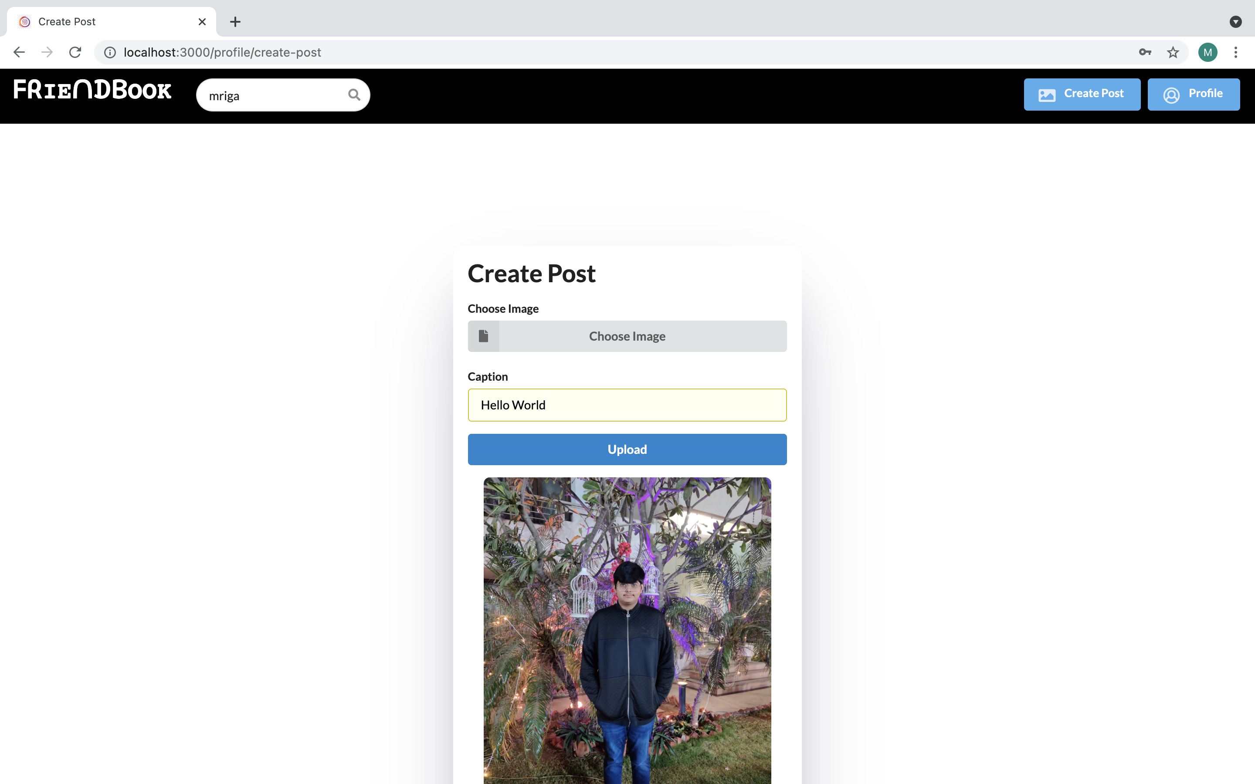Image resolution: width=1255 pixels, height=784 pixels.
Task: Click the browser password key icon
Action: click(x=1145, y=51)
